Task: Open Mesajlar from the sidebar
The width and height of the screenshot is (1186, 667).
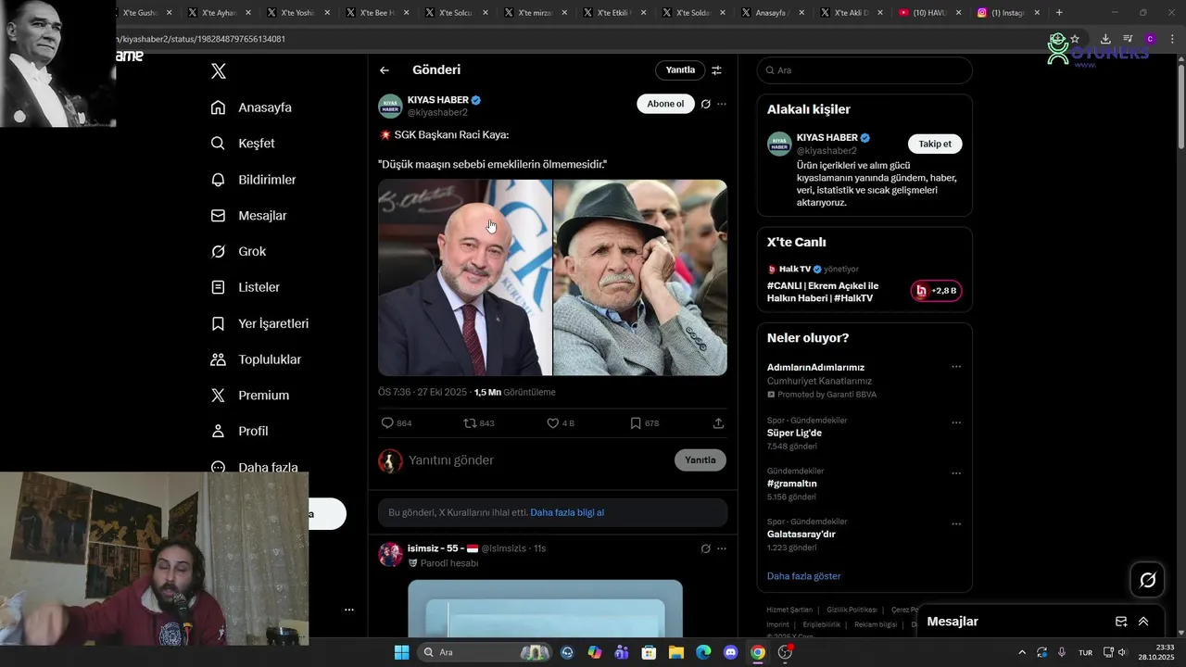Action: (x=248, y=216)
